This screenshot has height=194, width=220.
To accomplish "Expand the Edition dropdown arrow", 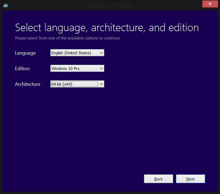I will point(101,68).
